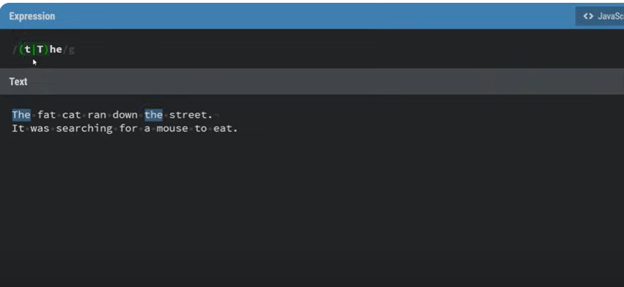This screenshot has height=287, width=624.
Task: Click the alternation pipe between t and T
Action: pyautogui.click(x=34, y=49)
